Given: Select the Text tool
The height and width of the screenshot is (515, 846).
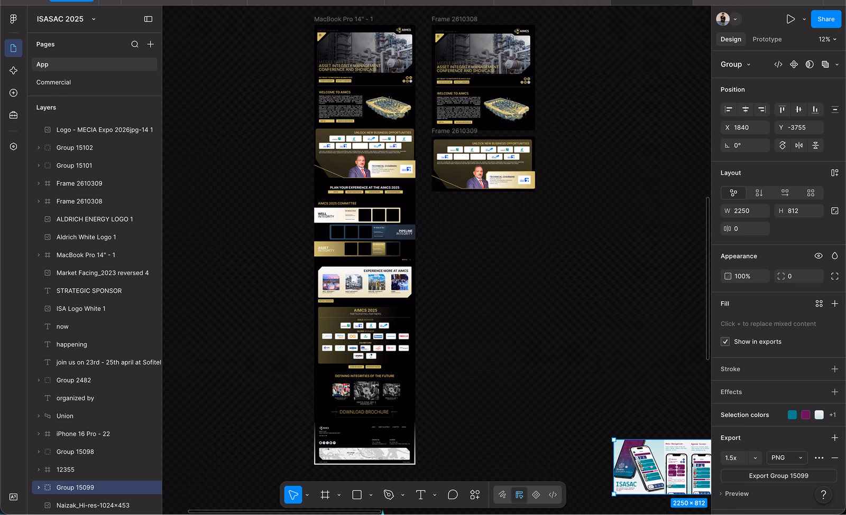Looking at the screenshot, I should point(421,495).
